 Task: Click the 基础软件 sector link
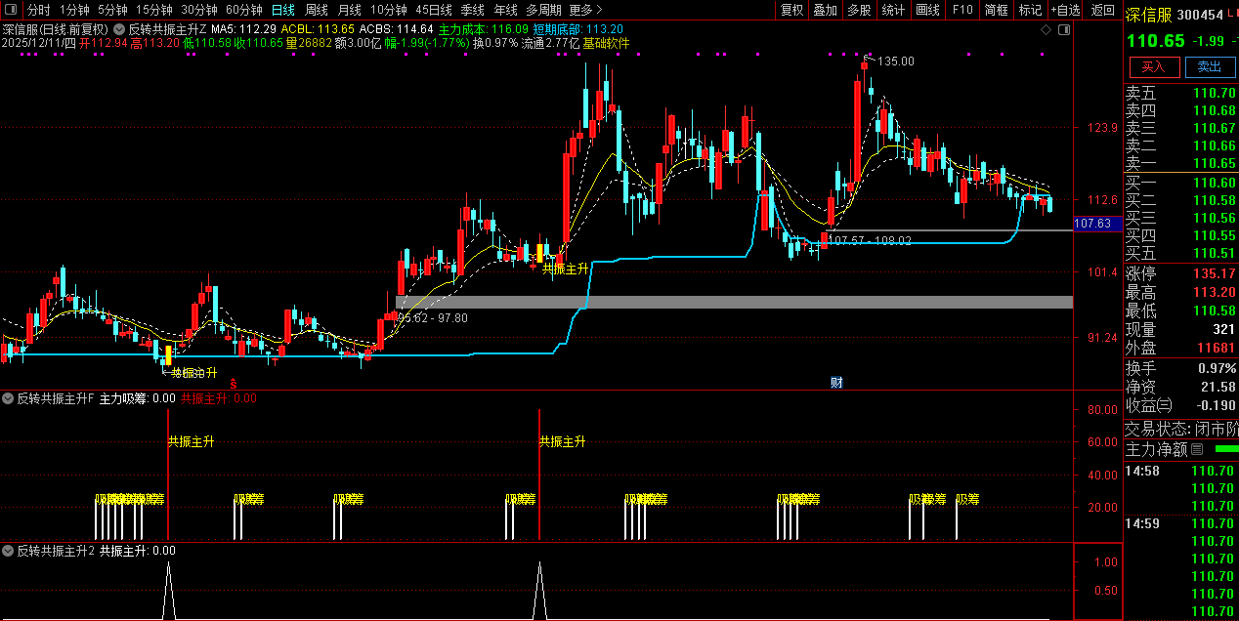click(606, 44)
